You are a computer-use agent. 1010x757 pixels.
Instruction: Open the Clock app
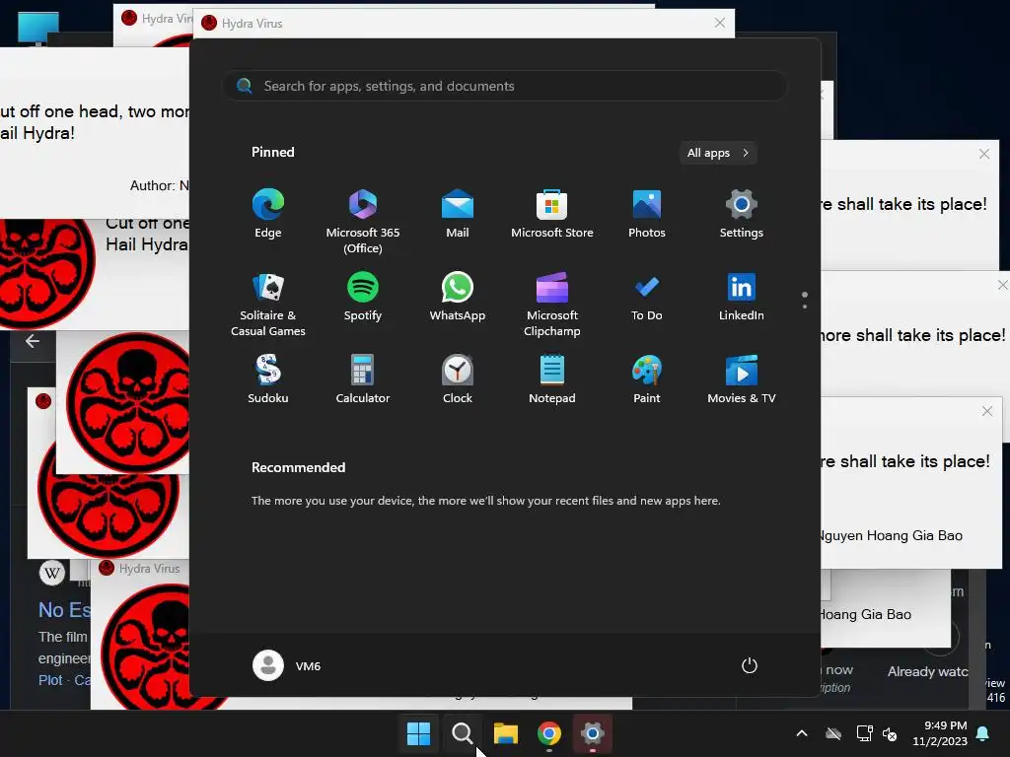pyautogui.click(x=458, y=379)
